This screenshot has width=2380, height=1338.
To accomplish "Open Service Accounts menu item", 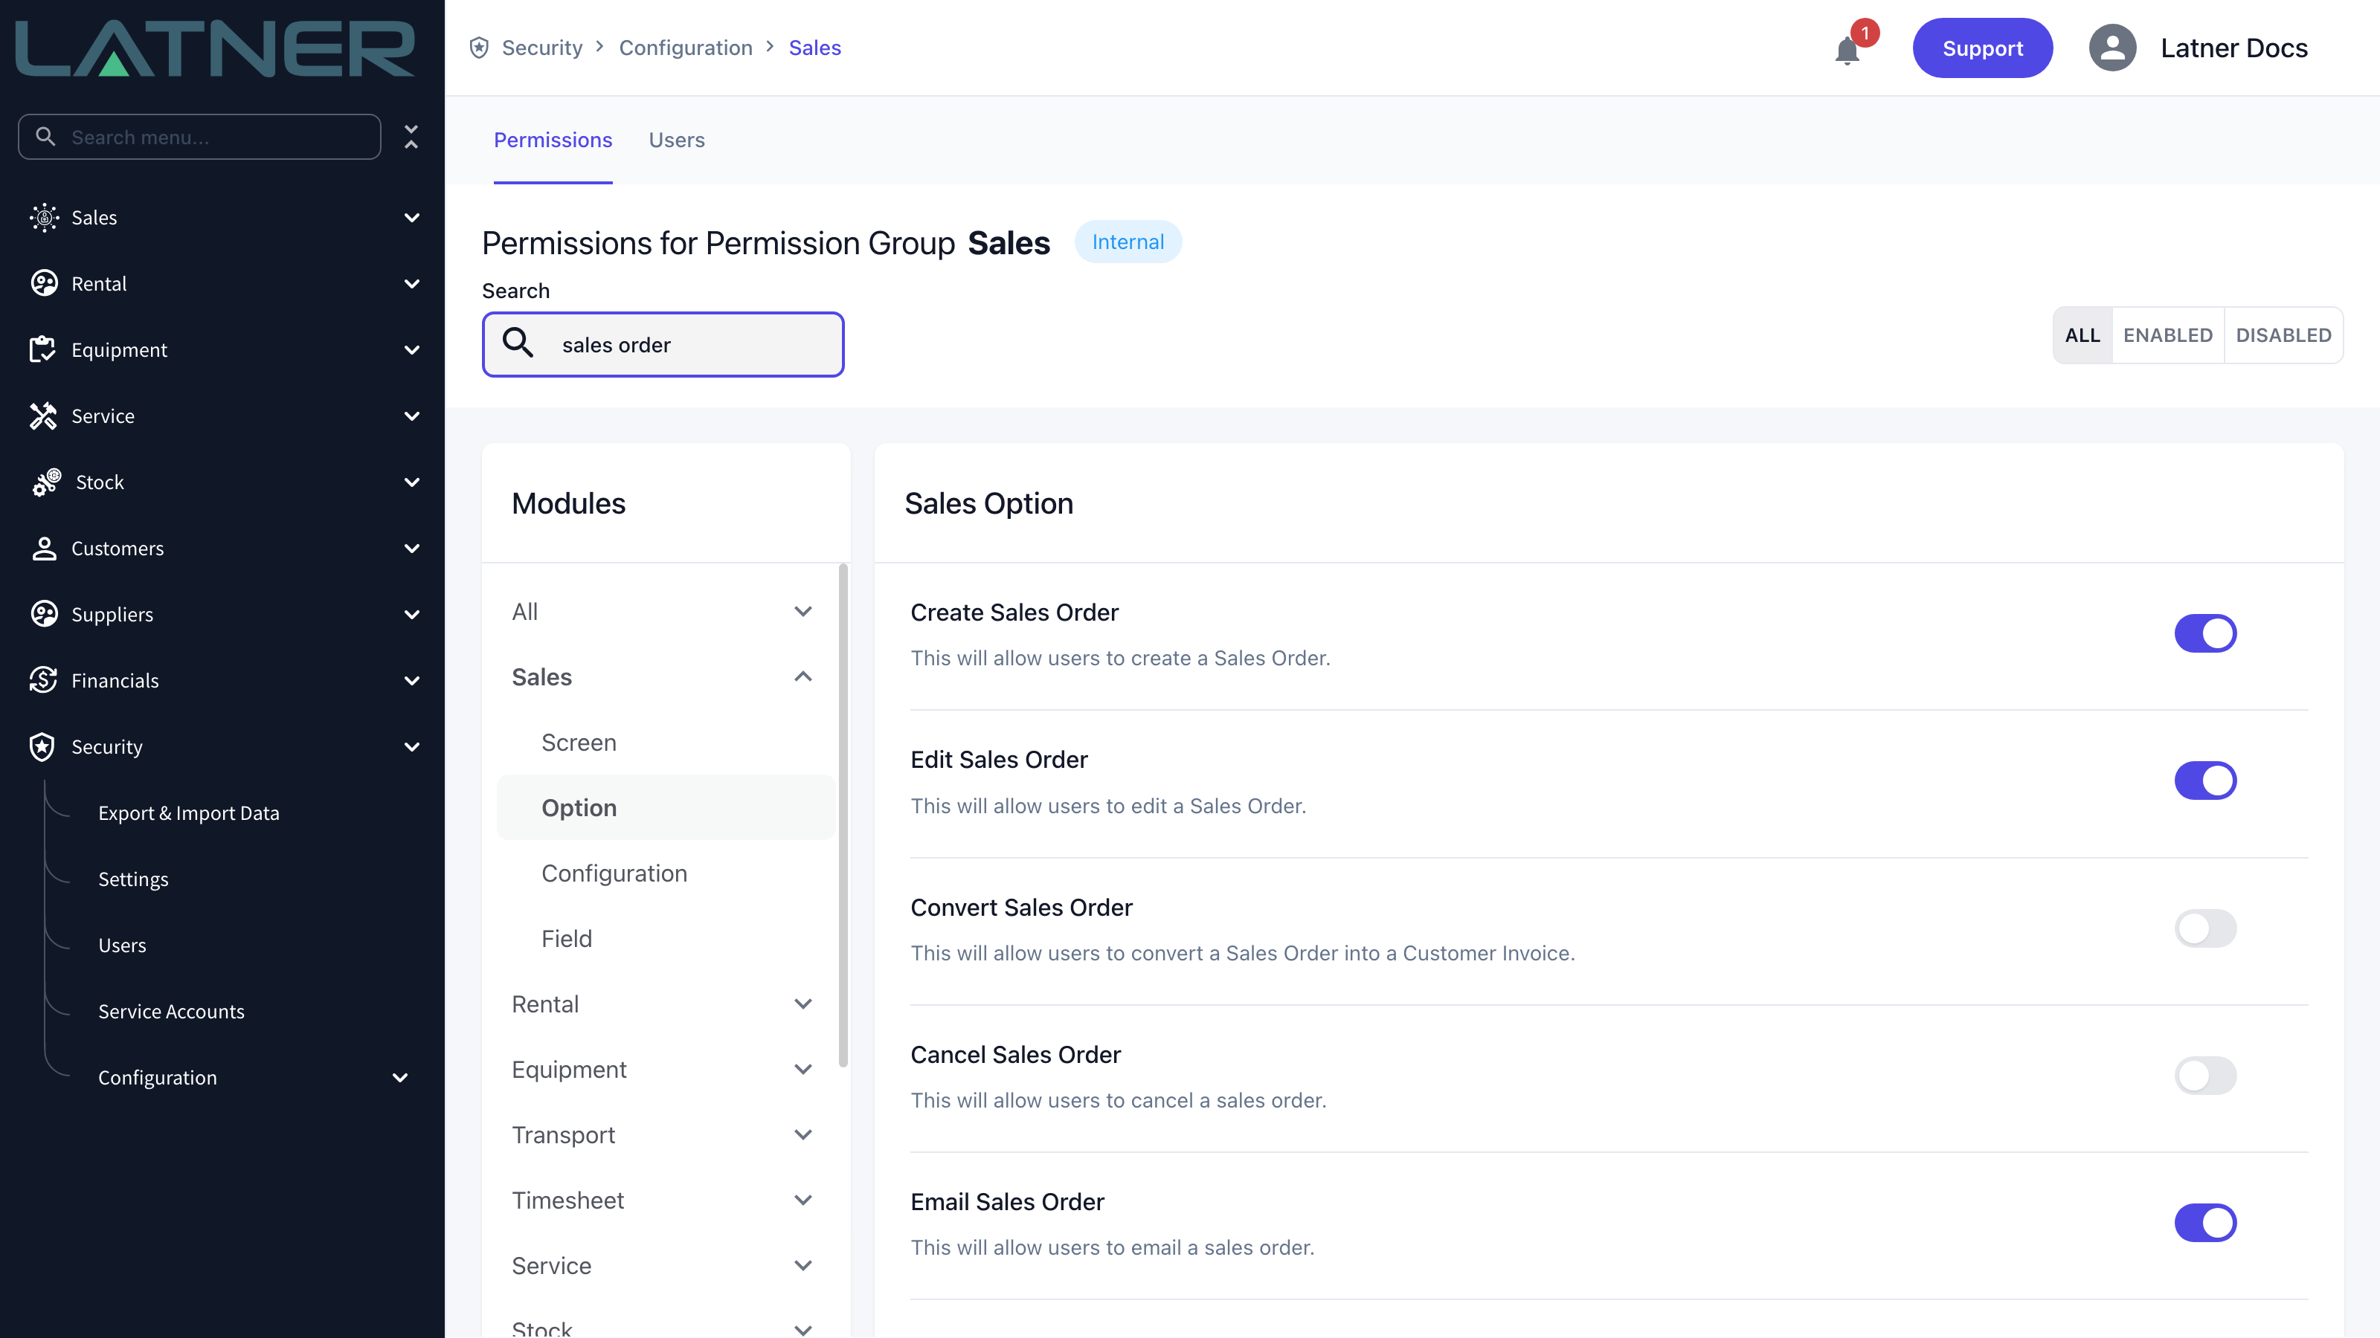I will 171,1012.
